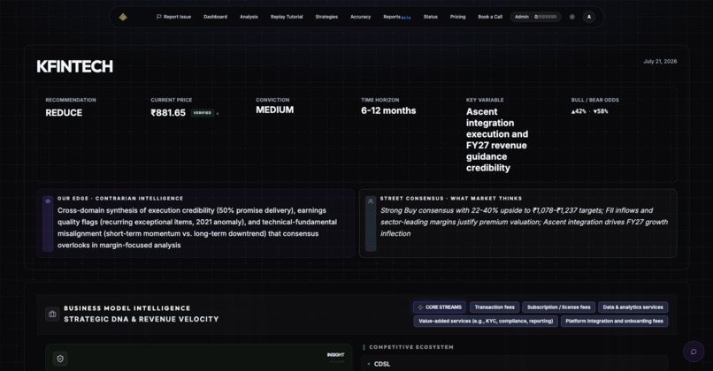Go to the Pricing page
The width and height of the screenshot is (713, 371).
point(458,17)
